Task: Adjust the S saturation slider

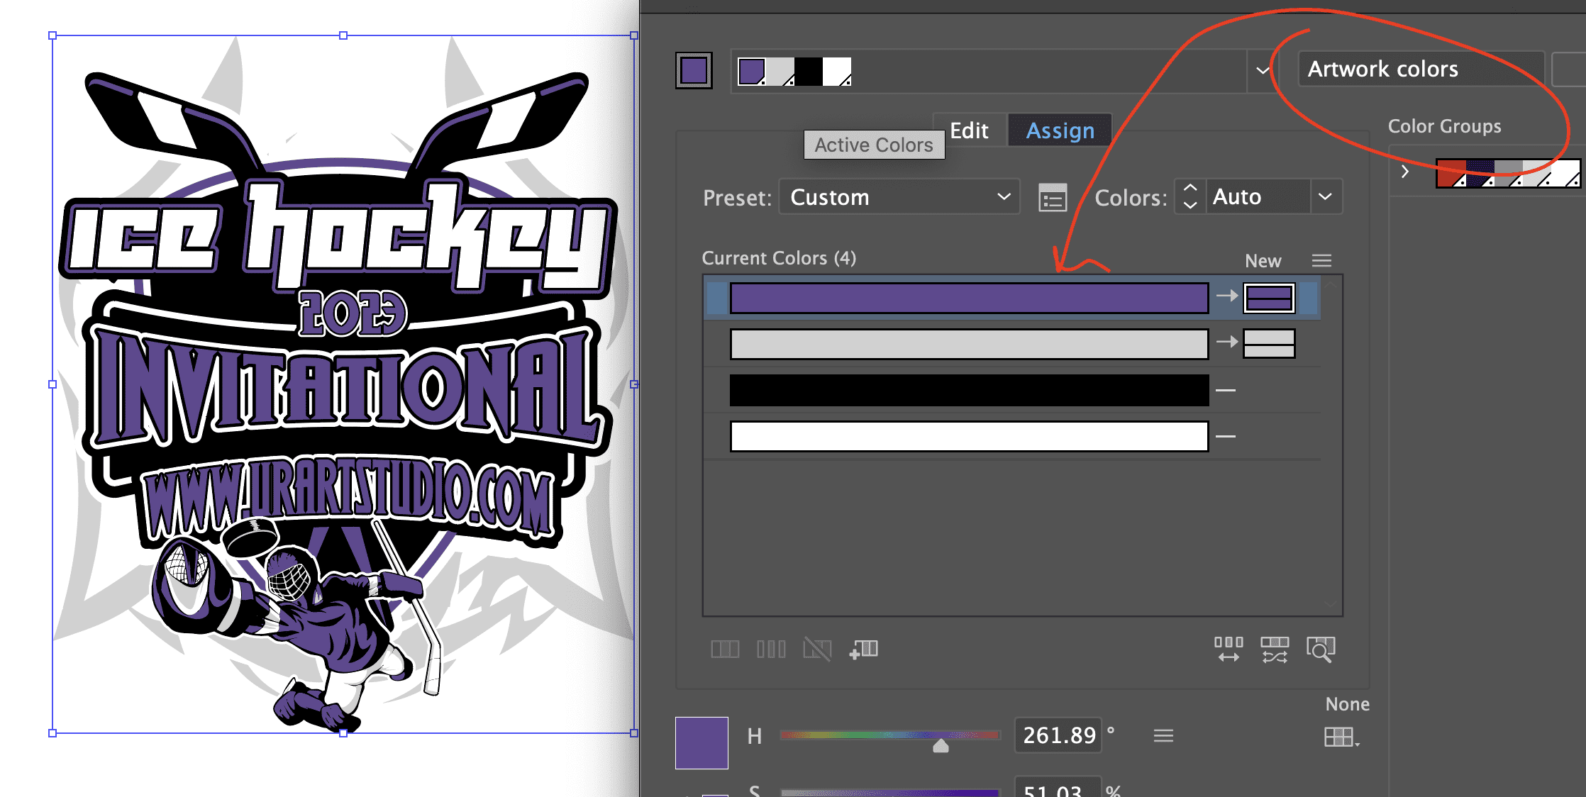Action: (x=890, y=792)
